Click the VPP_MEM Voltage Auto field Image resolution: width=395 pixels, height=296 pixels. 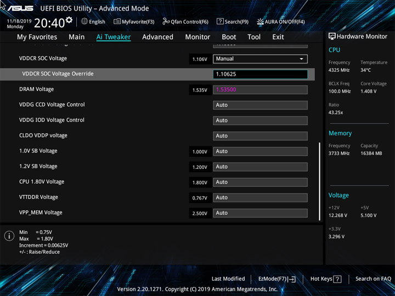[260, 213]
